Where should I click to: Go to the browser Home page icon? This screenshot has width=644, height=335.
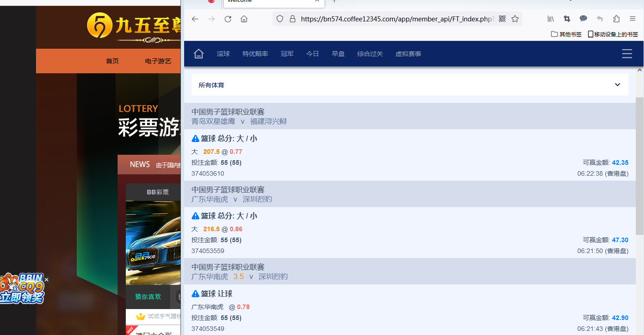[244, 19]
